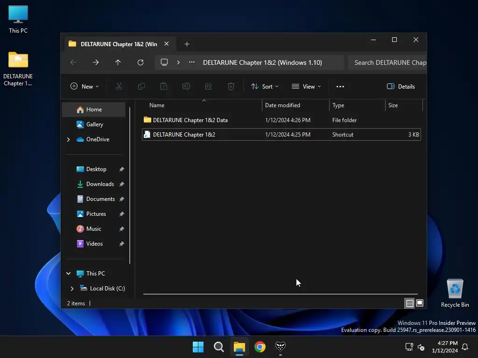
Task: Open the Windows Start menu
Action: coord(198,347)
